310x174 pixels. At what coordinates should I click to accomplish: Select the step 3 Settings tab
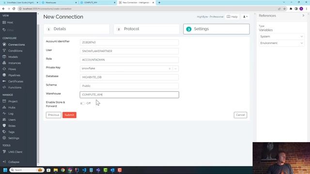[x=217, y=29]
